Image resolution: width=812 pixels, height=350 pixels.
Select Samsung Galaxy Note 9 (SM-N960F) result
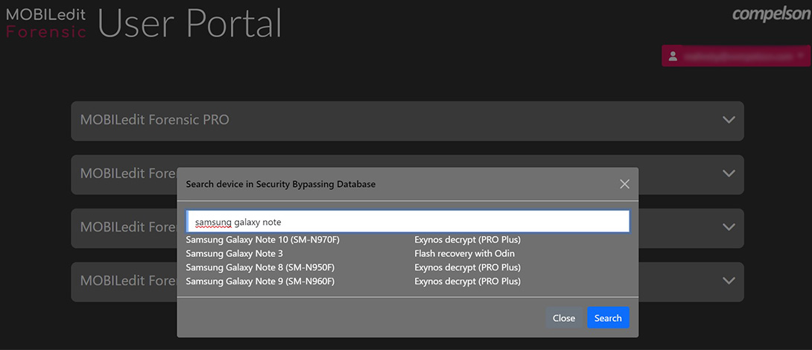(x=261, y=281)
